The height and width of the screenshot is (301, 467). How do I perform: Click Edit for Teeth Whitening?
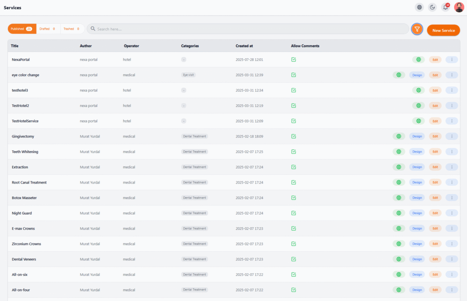pyautogui.click(x=435, y=152)
